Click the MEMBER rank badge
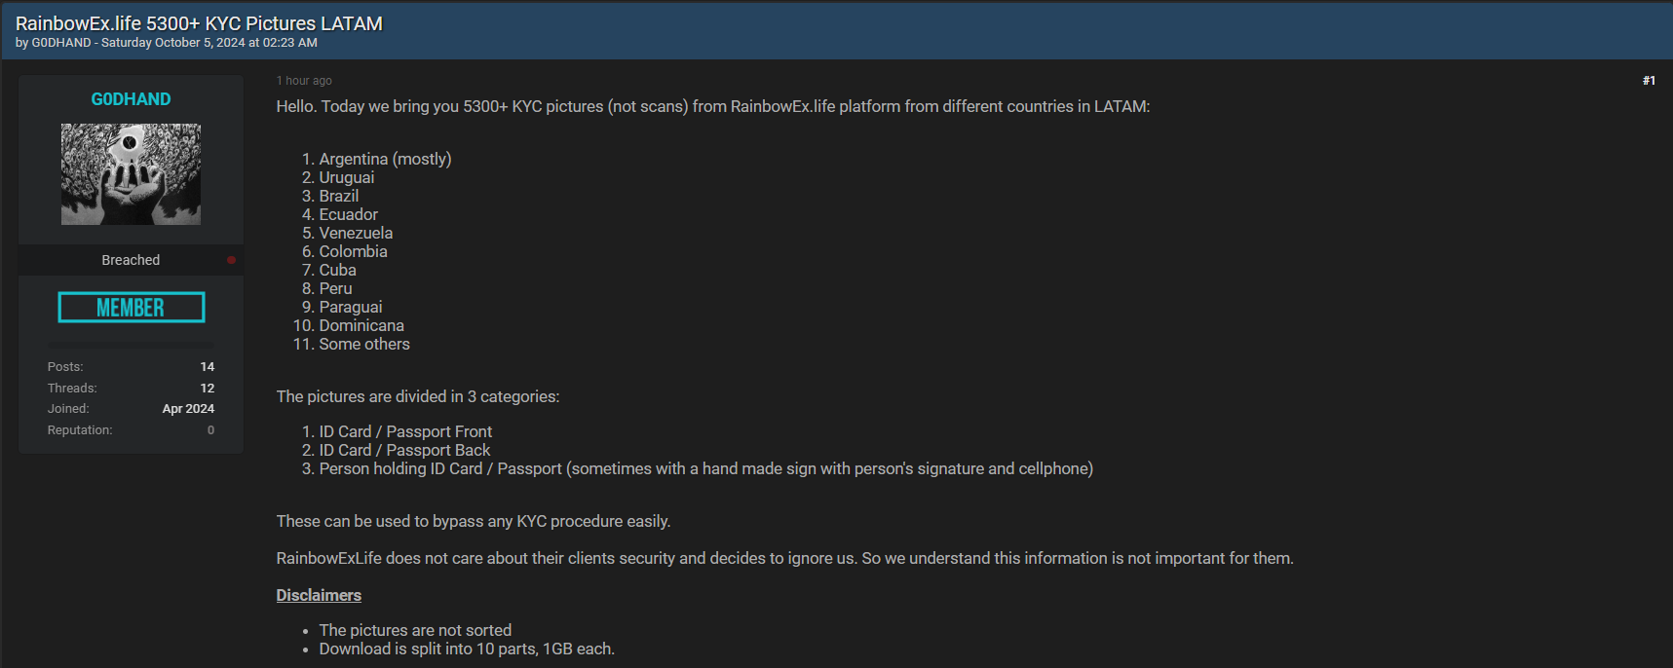The image size is (1673, 668). click(x=131, y=308)
